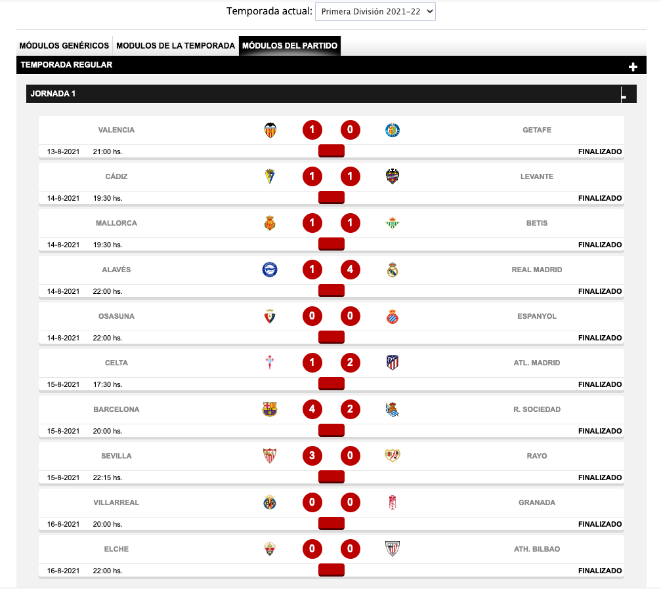This screenshot has width=661, height=589.
Task: Click the Betis green crest
Action: coord(393,223)
